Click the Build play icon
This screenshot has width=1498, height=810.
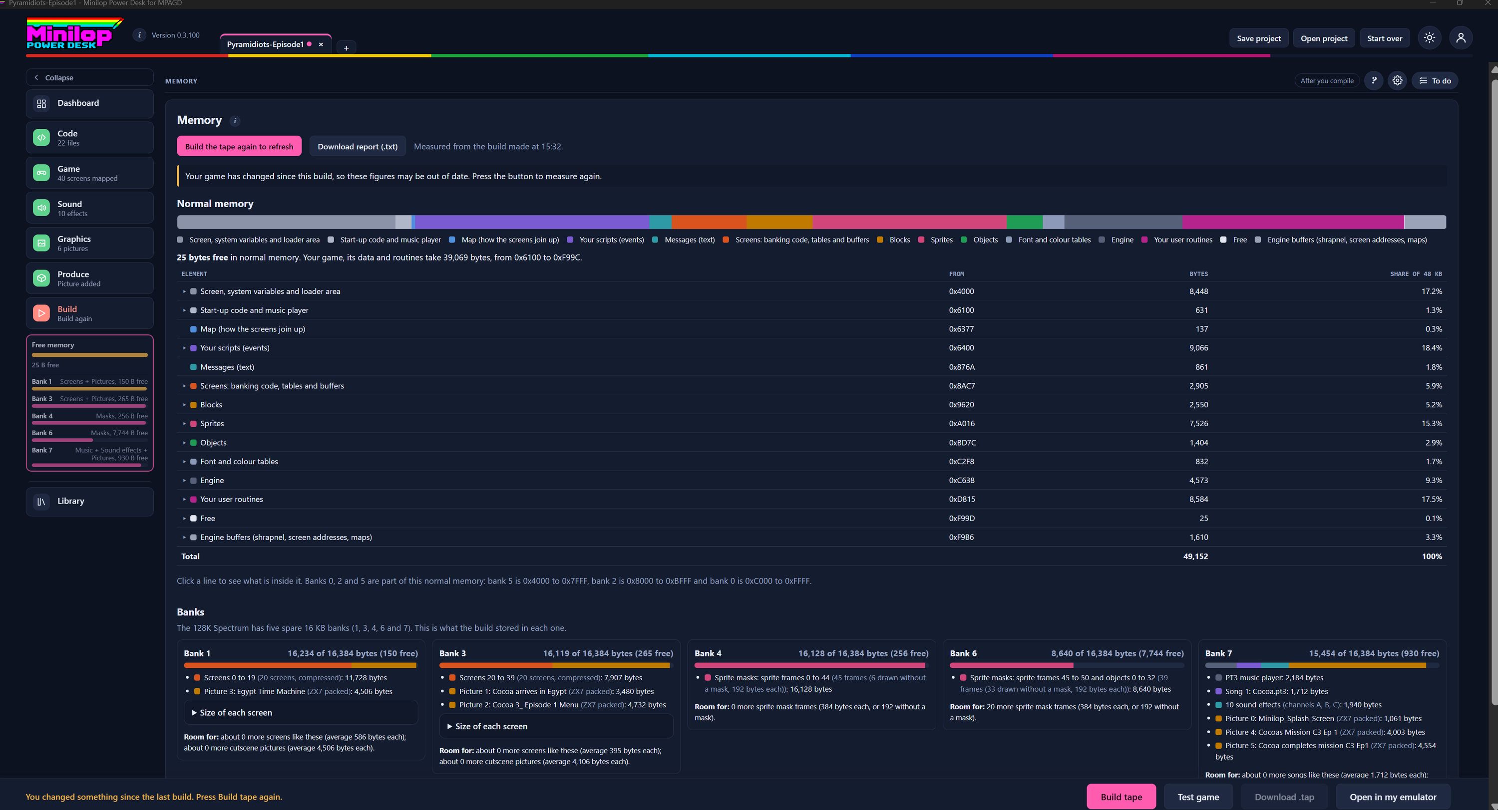41,313
